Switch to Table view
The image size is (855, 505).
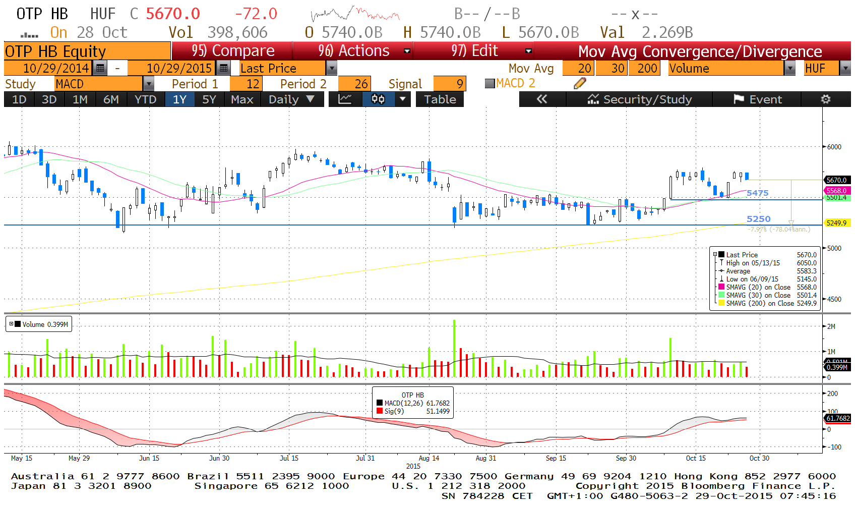pos(440,99)
